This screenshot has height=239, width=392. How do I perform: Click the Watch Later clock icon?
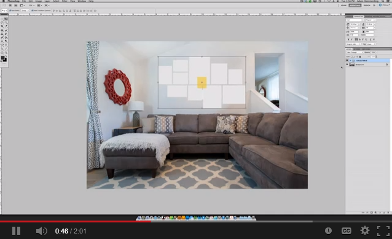pos(328,231)
